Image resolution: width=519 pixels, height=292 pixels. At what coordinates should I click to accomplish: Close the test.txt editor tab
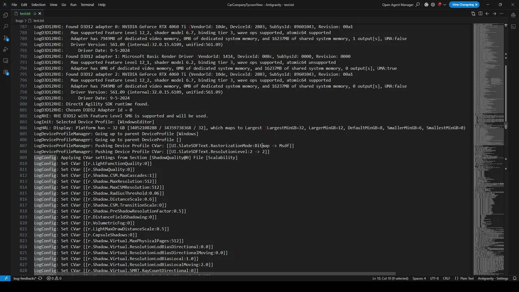point(40,13)
